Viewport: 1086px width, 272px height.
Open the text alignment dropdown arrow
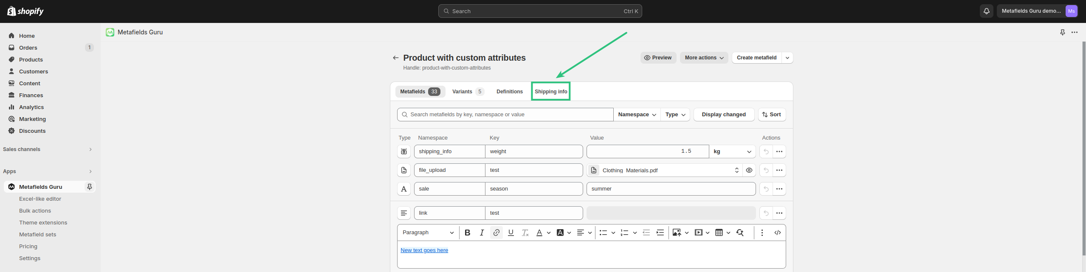590,233
